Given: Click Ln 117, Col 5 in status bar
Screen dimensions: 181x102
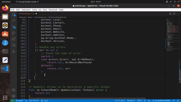Looking at the screenshot, I should 120,101.
